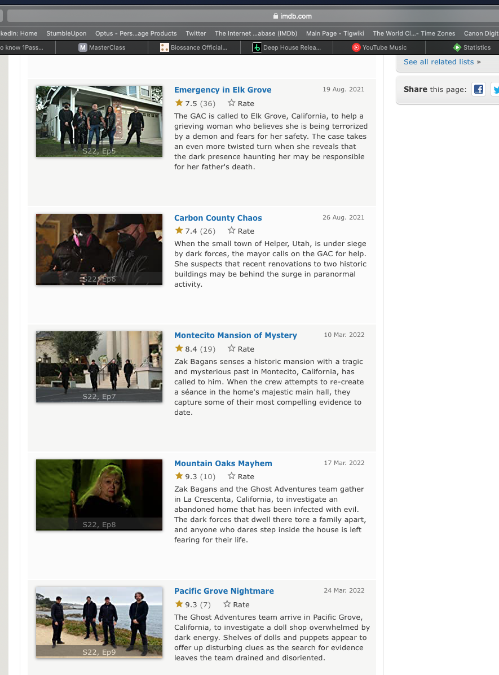The height and width of the screenshot is (675, 499).
Task: Click the Biossance Official tab icon
Action: (x=164, y=47)
